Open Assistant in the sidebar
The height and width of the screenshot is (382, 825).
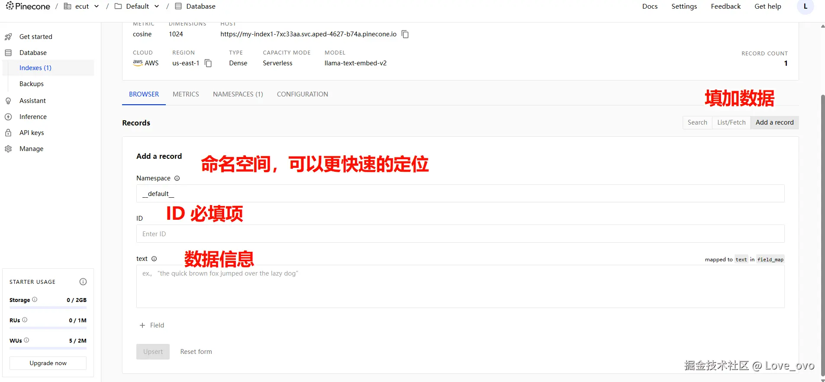point(32,101)
